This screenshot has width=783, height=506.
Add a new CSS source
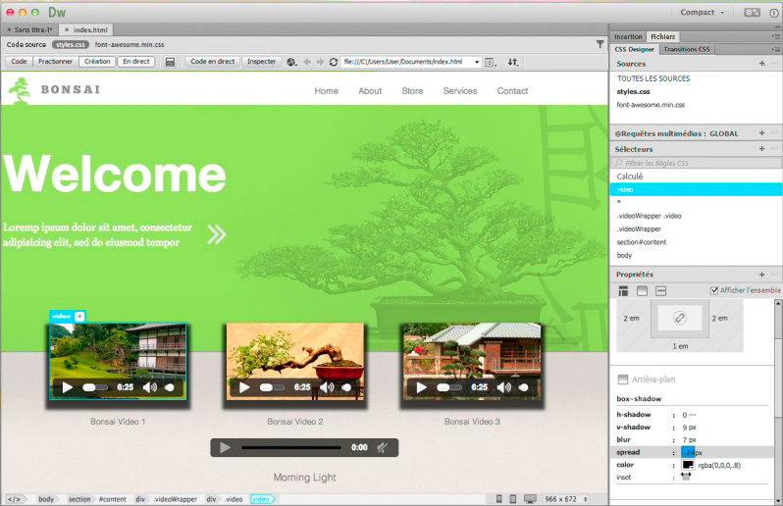[x=761, y=64]
